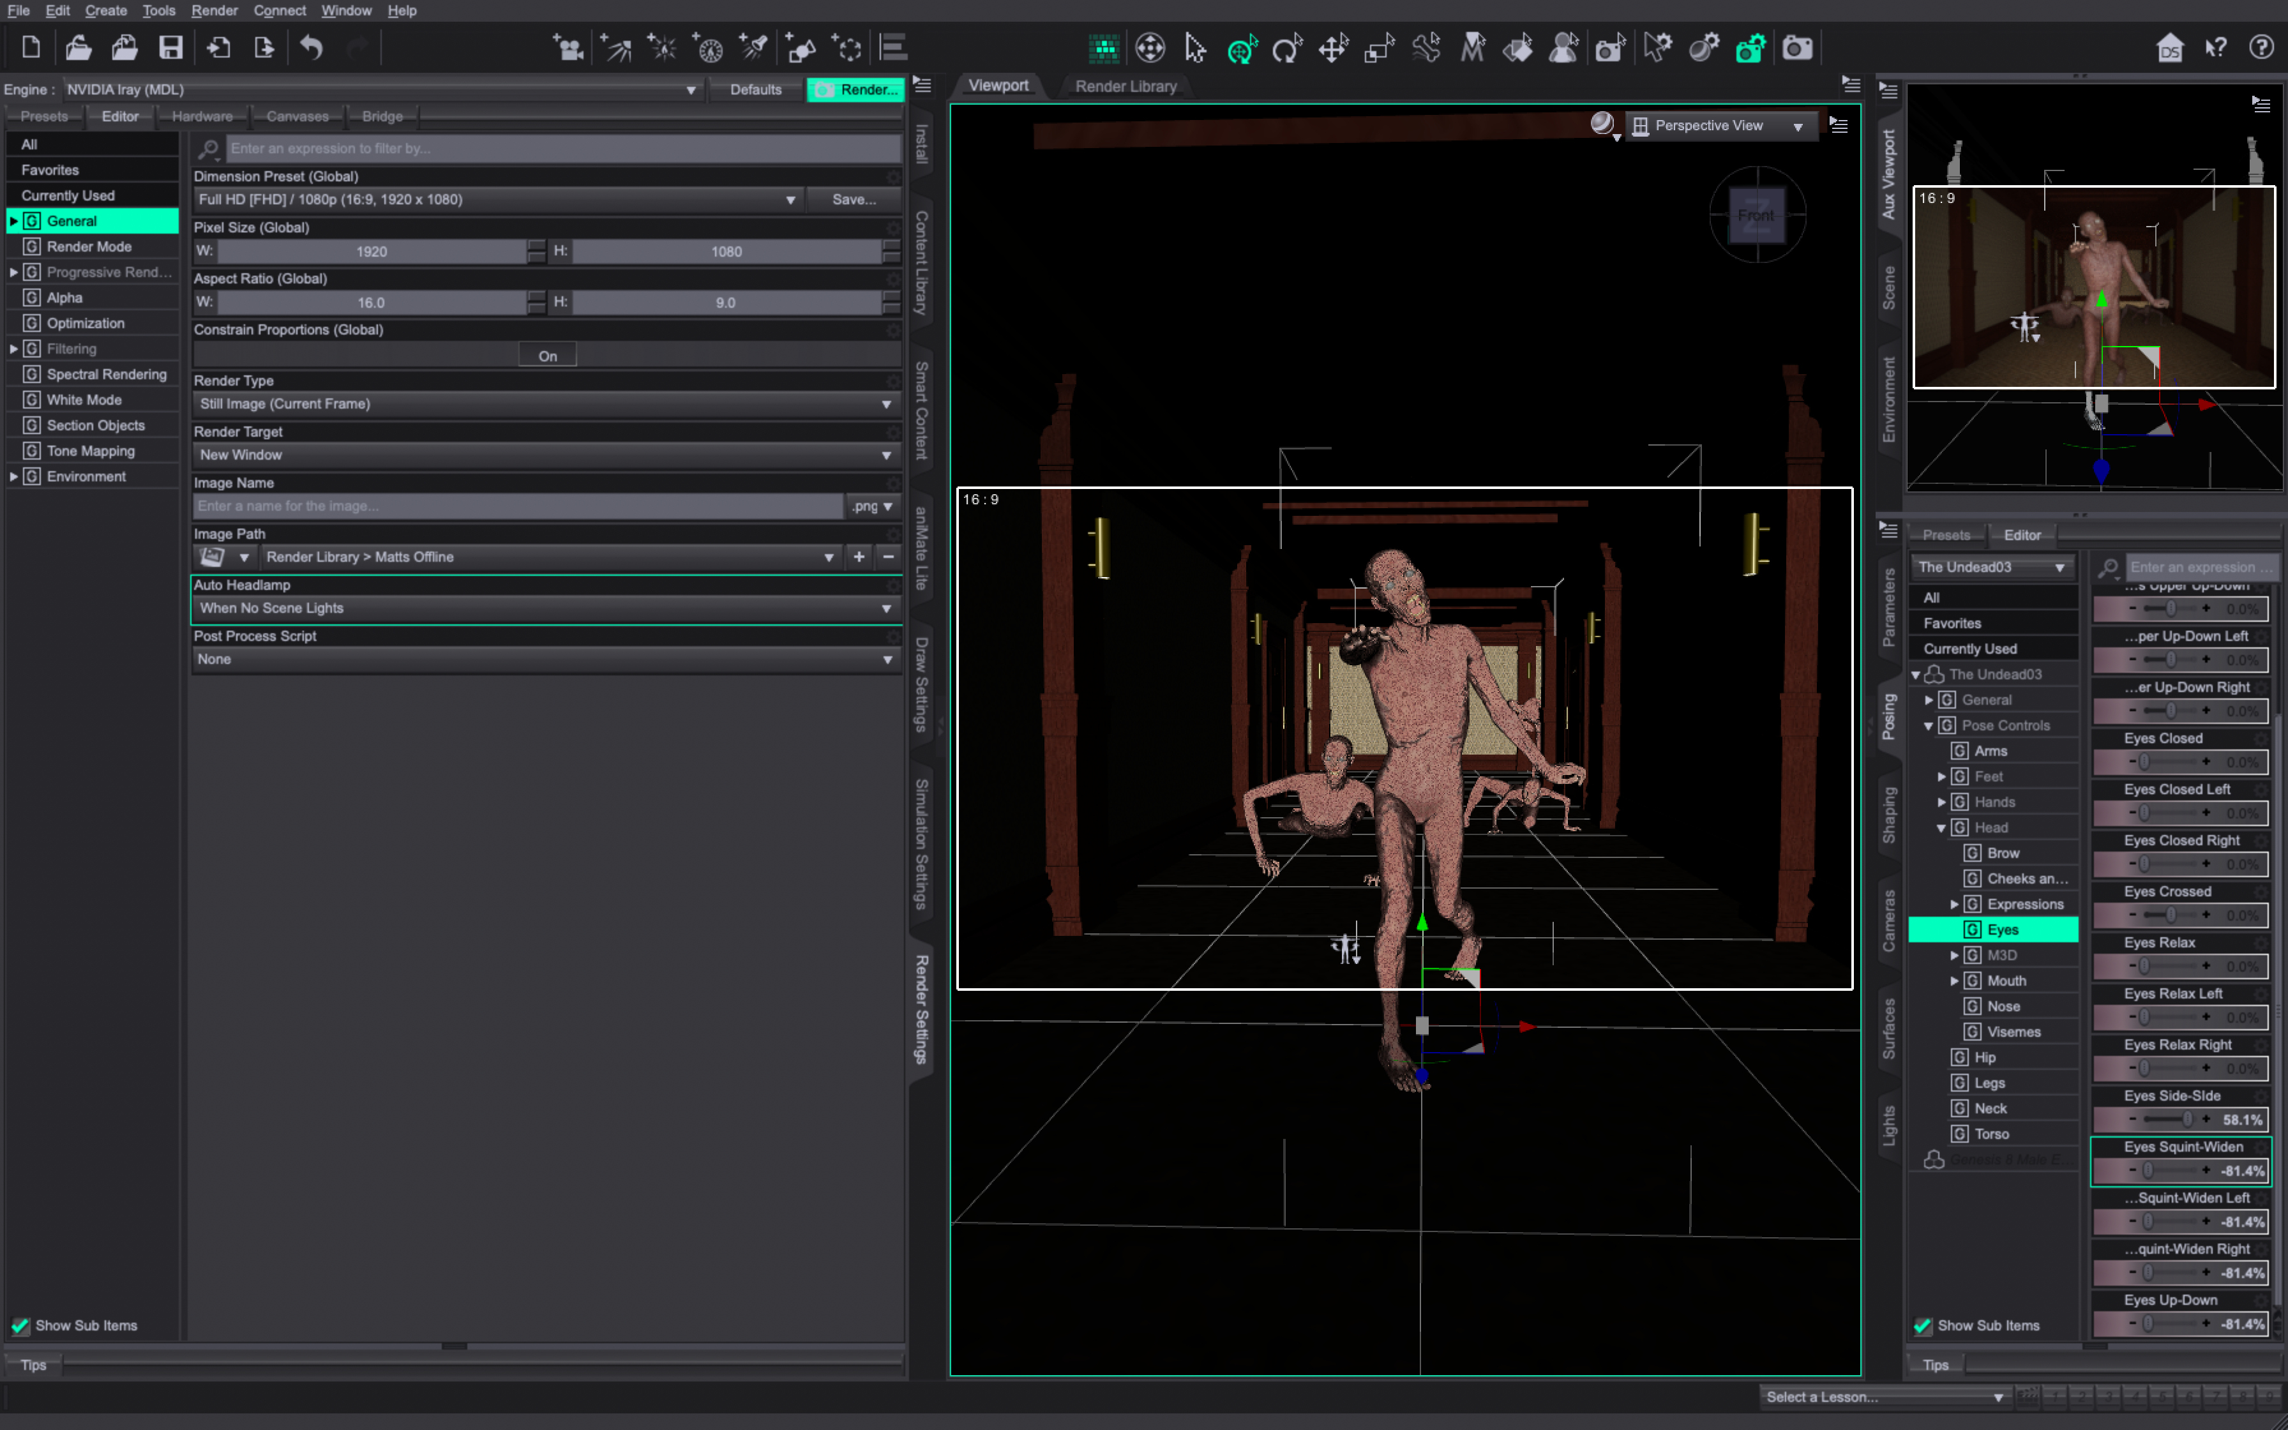
Task: Open the Auto Headlamp dropdown
Action: [x=546, y=608]
